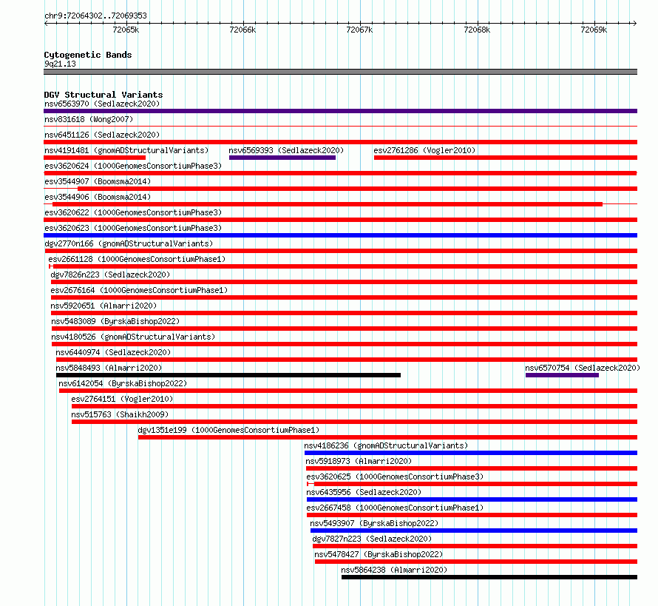Select variant nsv6451126 (Sedlazeck2020)

coord(102,135)
